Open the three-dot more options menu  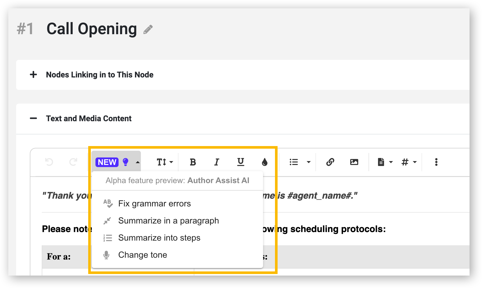click(x=436, y=162)
